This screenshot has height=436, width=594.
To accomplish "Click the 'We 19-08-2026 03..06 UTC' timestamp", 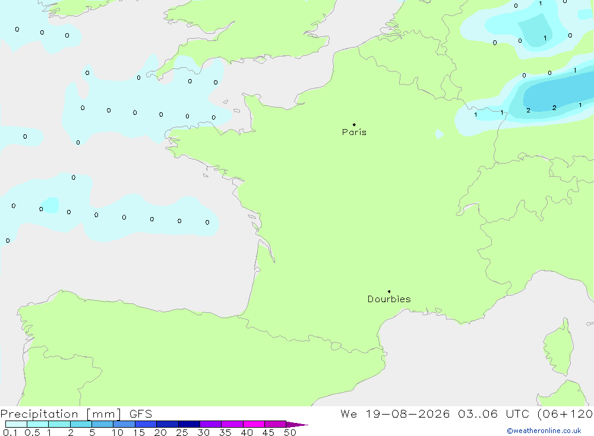I will 435,413.
